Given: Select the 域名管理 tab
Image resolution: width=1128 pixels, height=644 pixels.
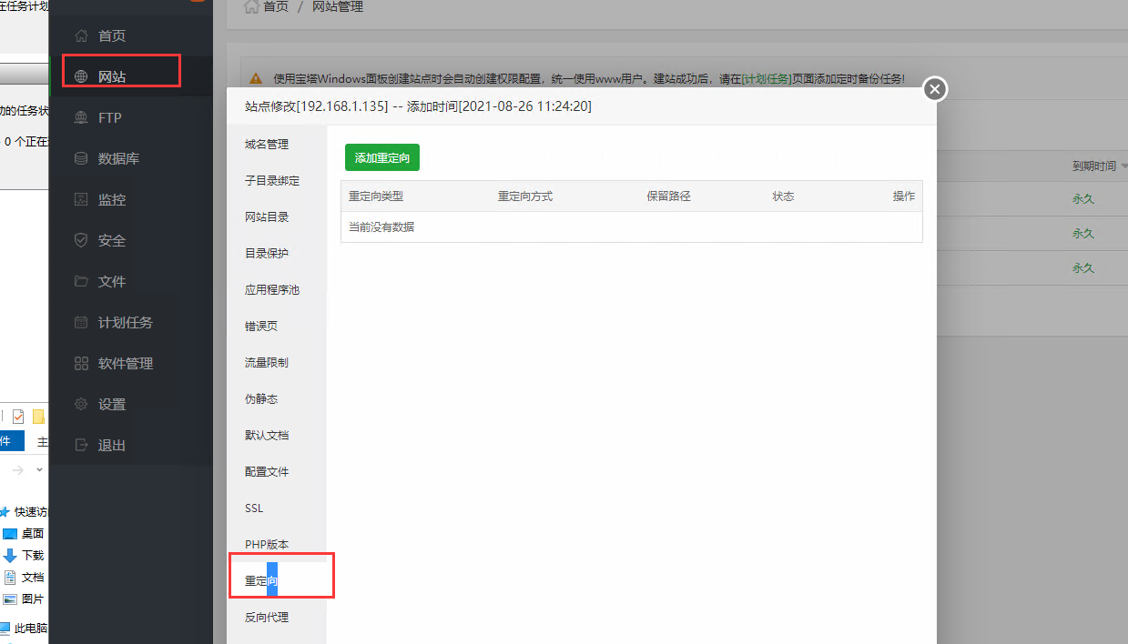Looking at the screenshot, I should pyautogui.click(x=267, y=145).
